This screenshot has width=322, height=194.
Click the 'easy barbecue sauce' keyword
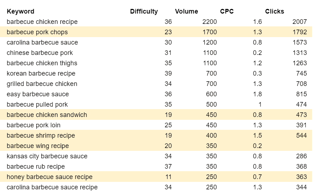coord(38,94)
